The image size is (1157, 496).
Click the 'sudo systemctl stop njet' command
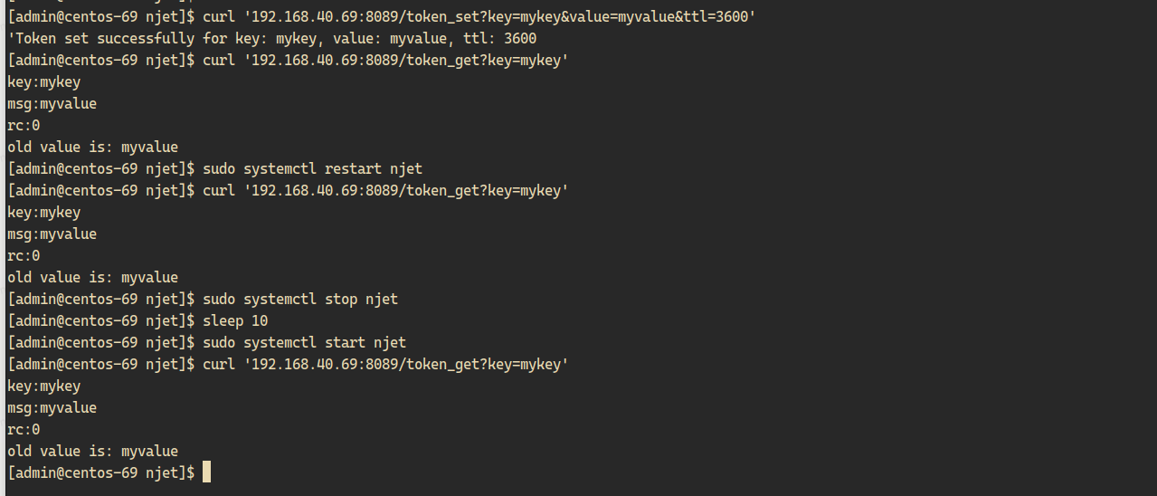tap(299, 299)
